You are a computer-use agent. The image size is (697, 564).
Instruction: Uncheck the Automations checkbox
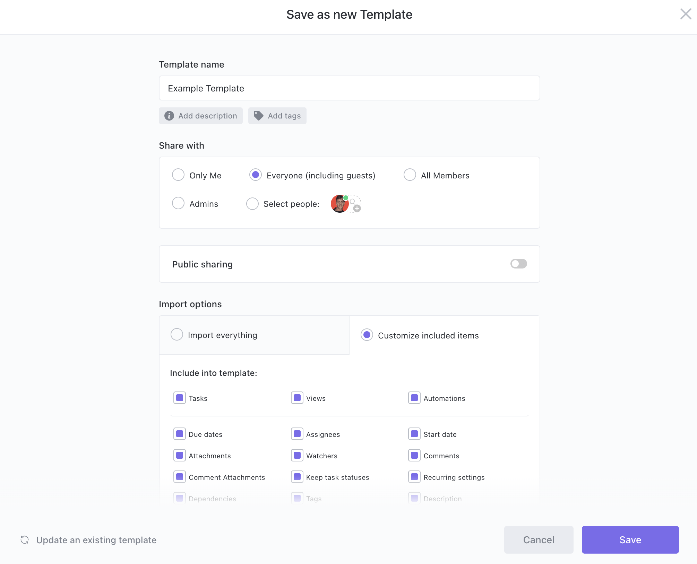pyautogui.click(x=414, y=398)
